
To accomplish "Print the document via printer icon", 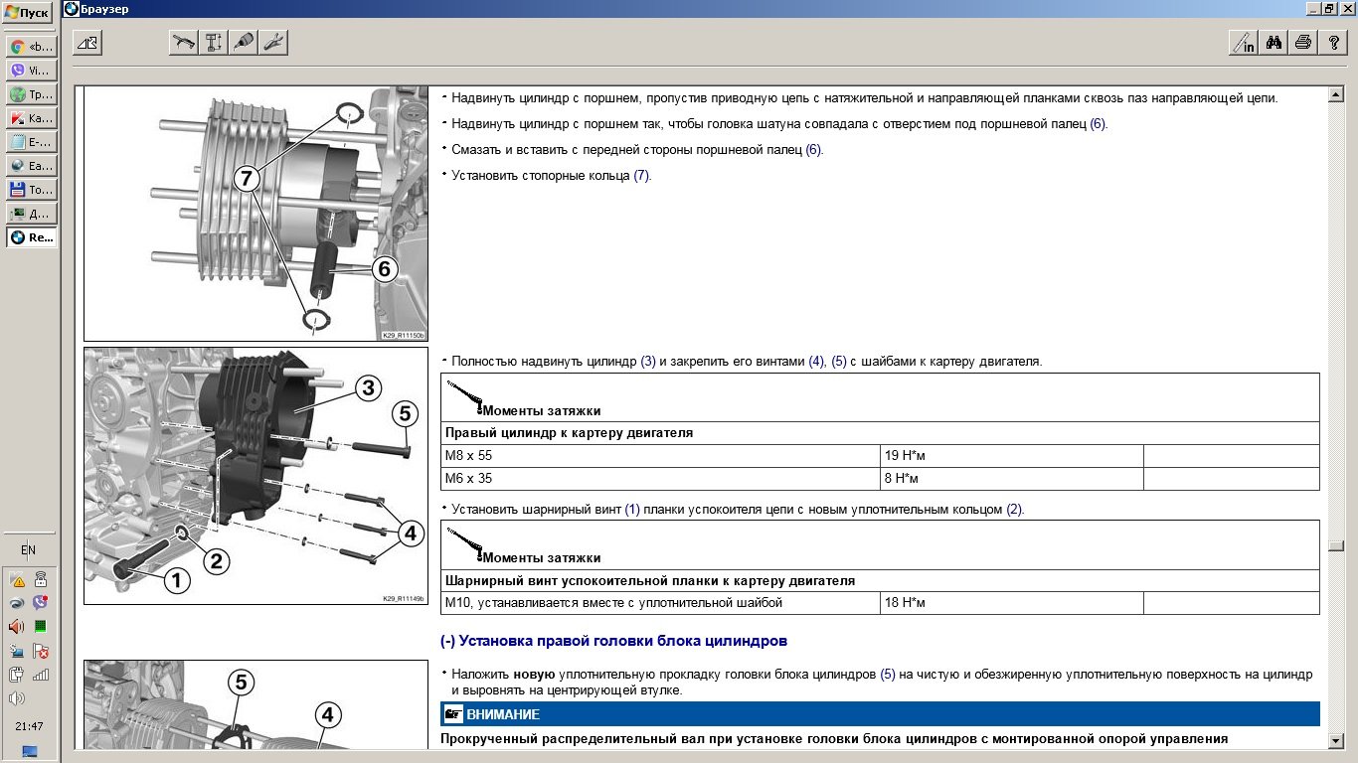I will 1303,43.
